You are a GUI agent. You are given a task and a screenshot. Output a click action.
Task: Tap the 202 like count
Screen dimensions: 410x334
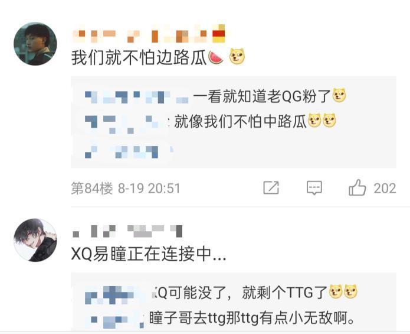tap(385, 189)
